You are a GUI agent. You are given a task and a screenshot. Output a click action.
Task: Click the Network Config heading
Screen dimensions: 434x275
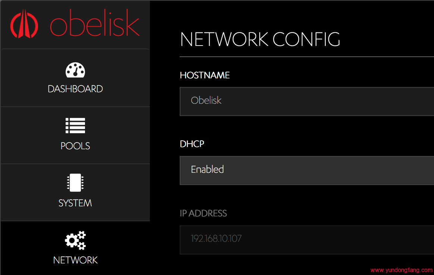click(x=260, y=40)
